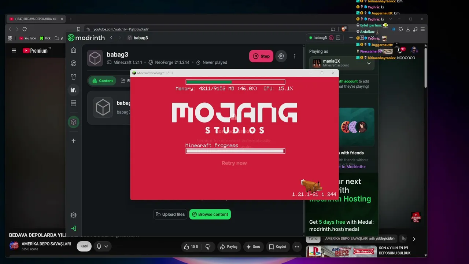
Task: Bookmark the page in browser address bar
Action: (78, 29)
